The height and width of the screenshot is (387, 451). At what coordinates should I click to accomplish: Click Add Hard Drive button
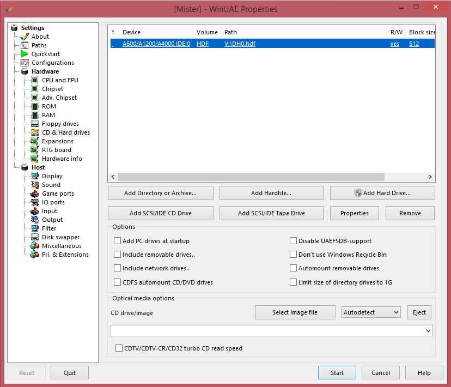point(382,193)
